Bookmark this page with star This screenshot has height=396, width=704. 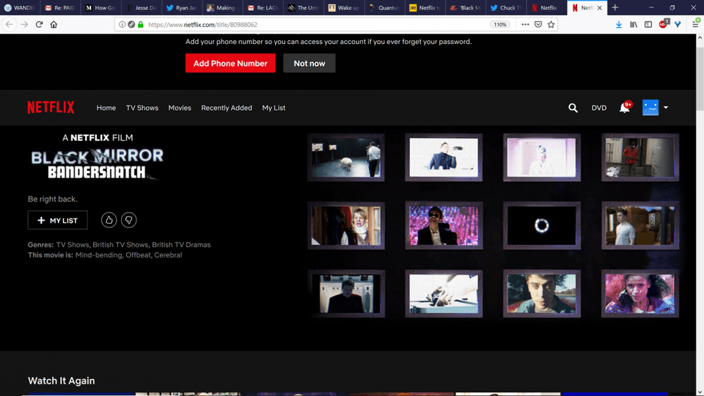click(551, 25)
